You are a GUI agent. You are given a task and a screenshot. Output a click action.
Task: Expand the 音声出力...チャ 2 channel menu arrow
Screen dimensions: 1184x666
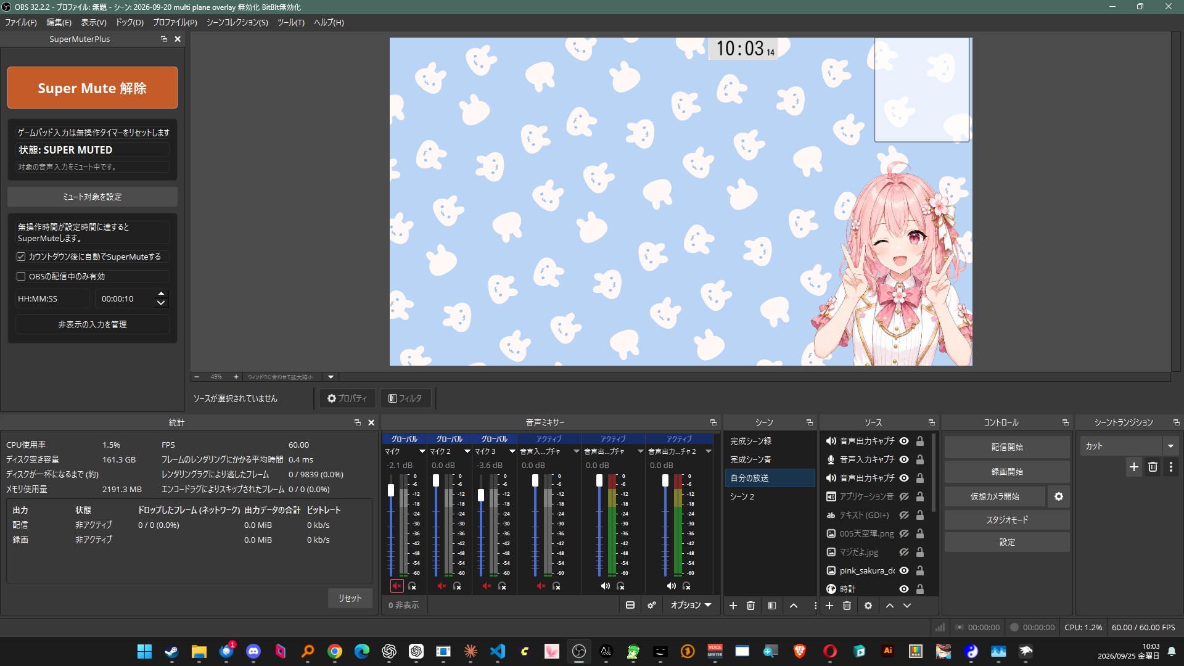coord(709,451)
